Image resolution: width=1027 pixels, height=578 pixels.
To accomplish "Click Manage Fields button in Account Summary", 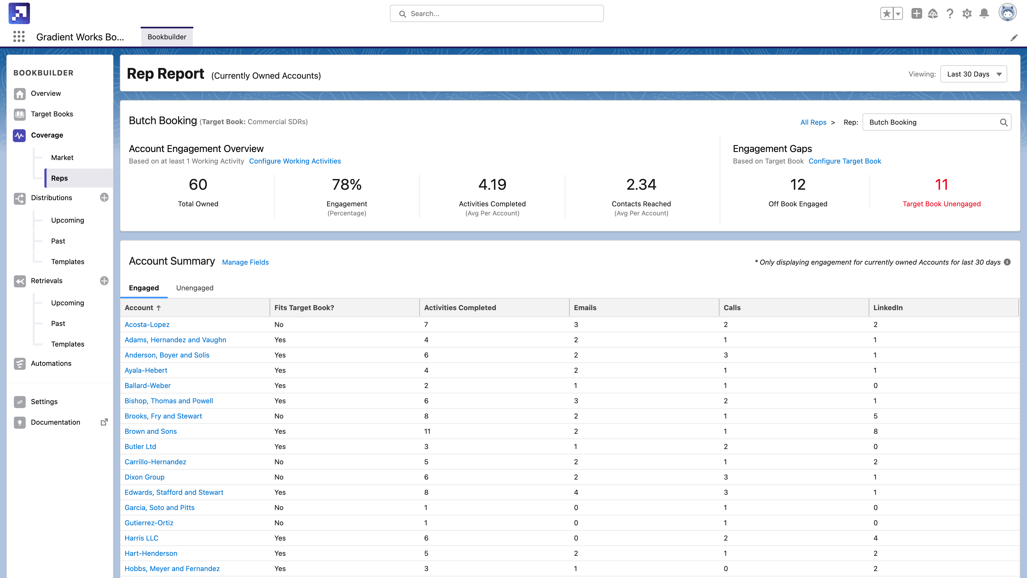I will tap(245, 262).
